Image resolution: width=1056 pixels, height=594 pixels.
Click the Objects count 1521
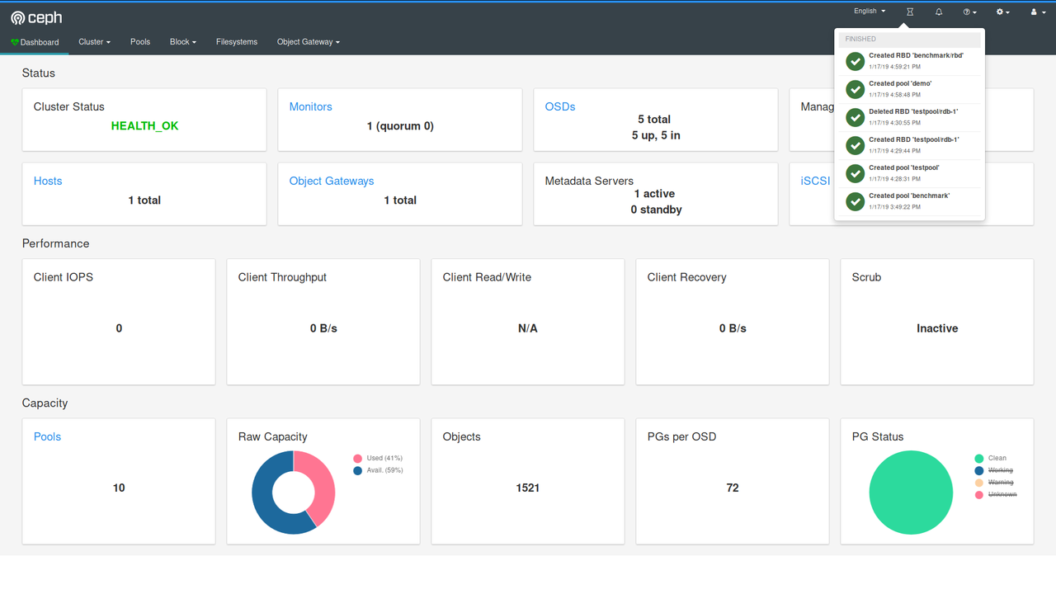[x=528, y=488]
